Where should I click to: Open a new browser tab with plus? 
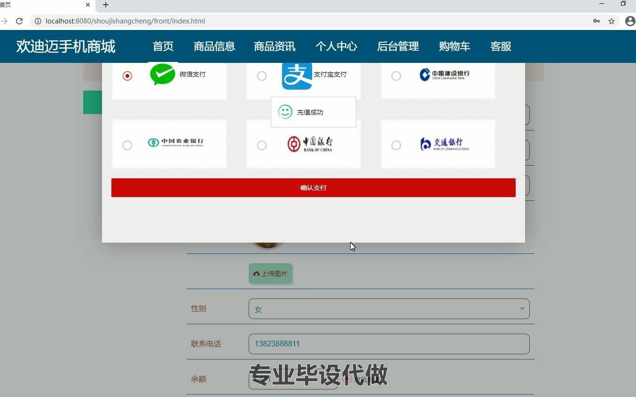pos(106,5)
